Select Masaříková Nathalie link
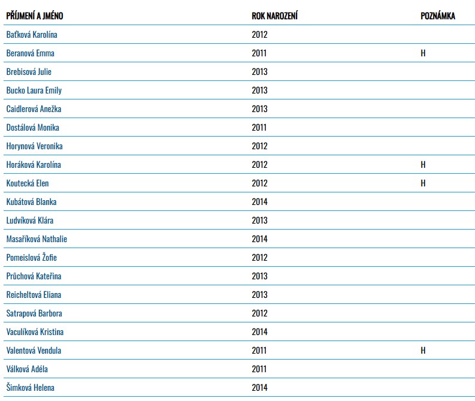Viewport: 475px width, 401px height. (x=37, y=239)
